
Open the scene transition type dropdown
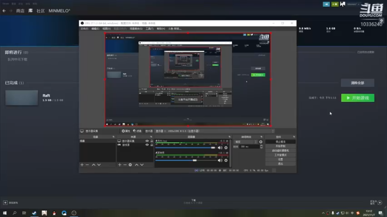point(246,142)
